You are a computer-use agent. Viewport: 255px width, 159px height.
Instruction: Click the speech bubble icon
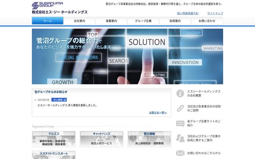click(180, 124)
